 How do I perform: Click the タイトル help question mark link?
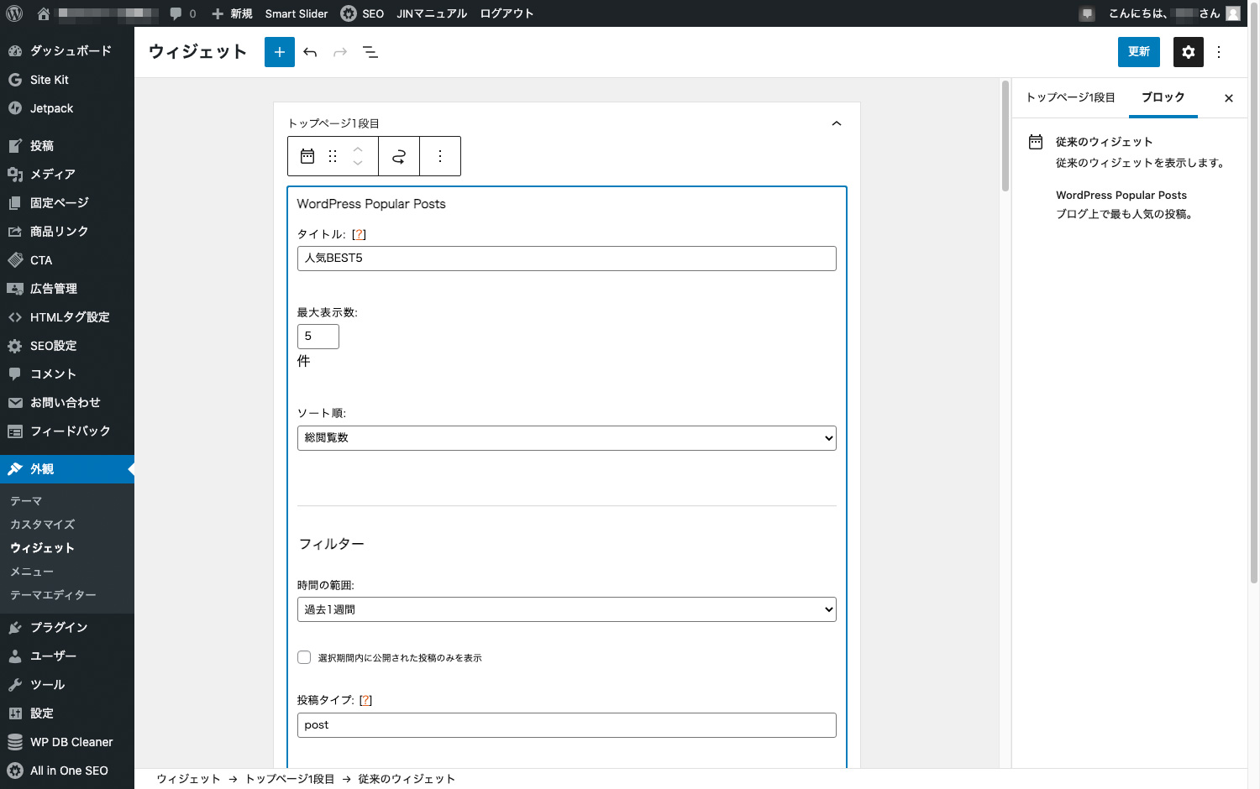360,234
